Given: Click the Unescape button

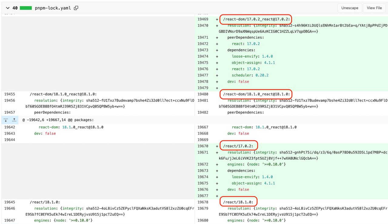Looking at the screenshot, I should click(350, 8).
